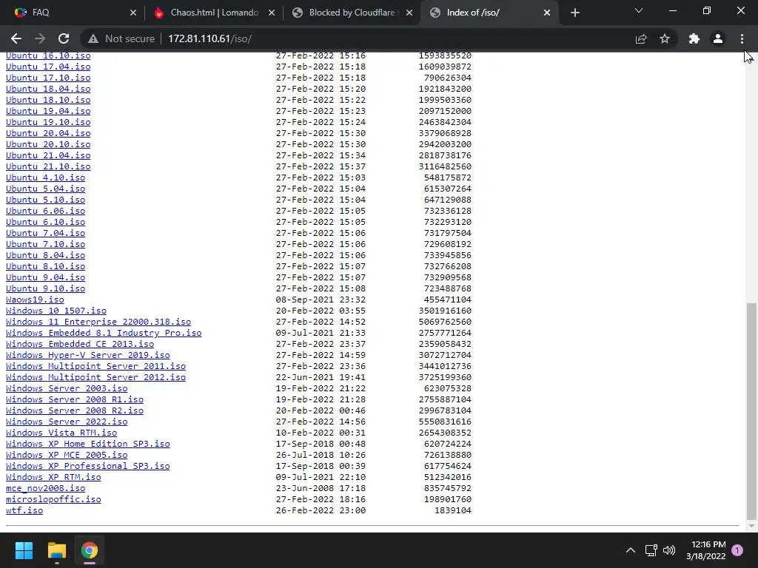The image size is (758, 568).
Task: Click the Ubuntu_9.10.iso link
Action: click(x=45, y=289)
